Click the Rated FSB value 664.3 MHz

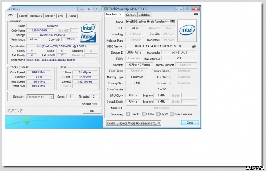pos(39,86)
